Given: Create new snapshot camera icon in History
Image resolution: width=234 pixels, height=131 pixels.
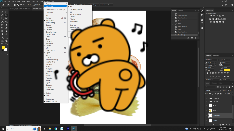Looking at the screenshot, I should 192,38.
